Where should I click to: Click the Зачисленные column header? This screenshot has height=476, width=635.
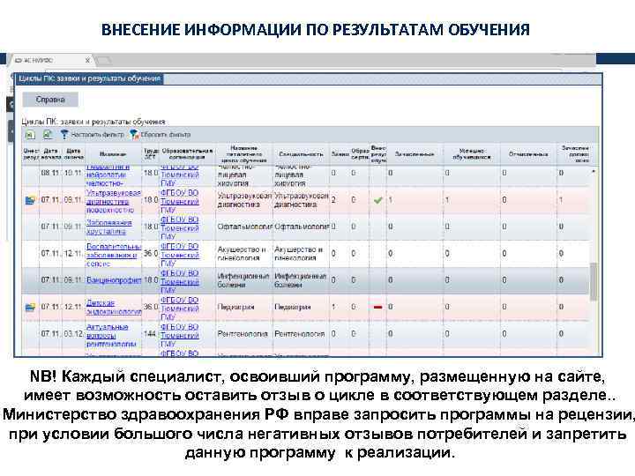[415, 153]
